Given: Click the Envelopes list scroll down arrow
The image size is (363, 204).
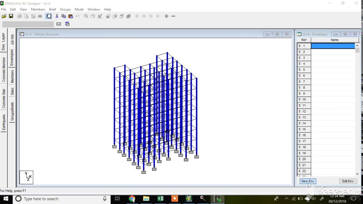Looking at the screenshot, I should click(357, 174).
